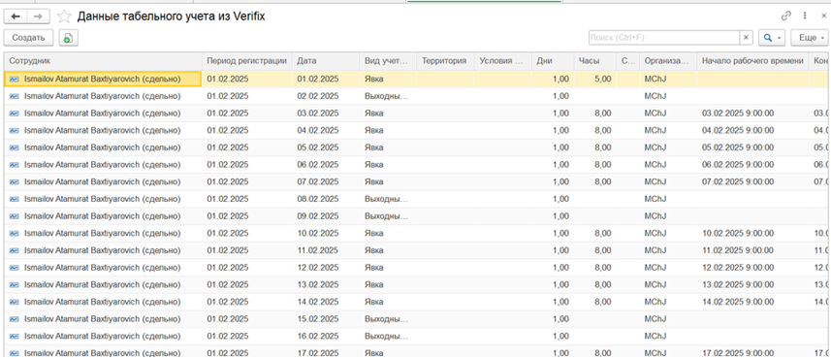Select the Выходные row dated 08.02.2025
Screen dimensions: 831x359
(415, 199)
